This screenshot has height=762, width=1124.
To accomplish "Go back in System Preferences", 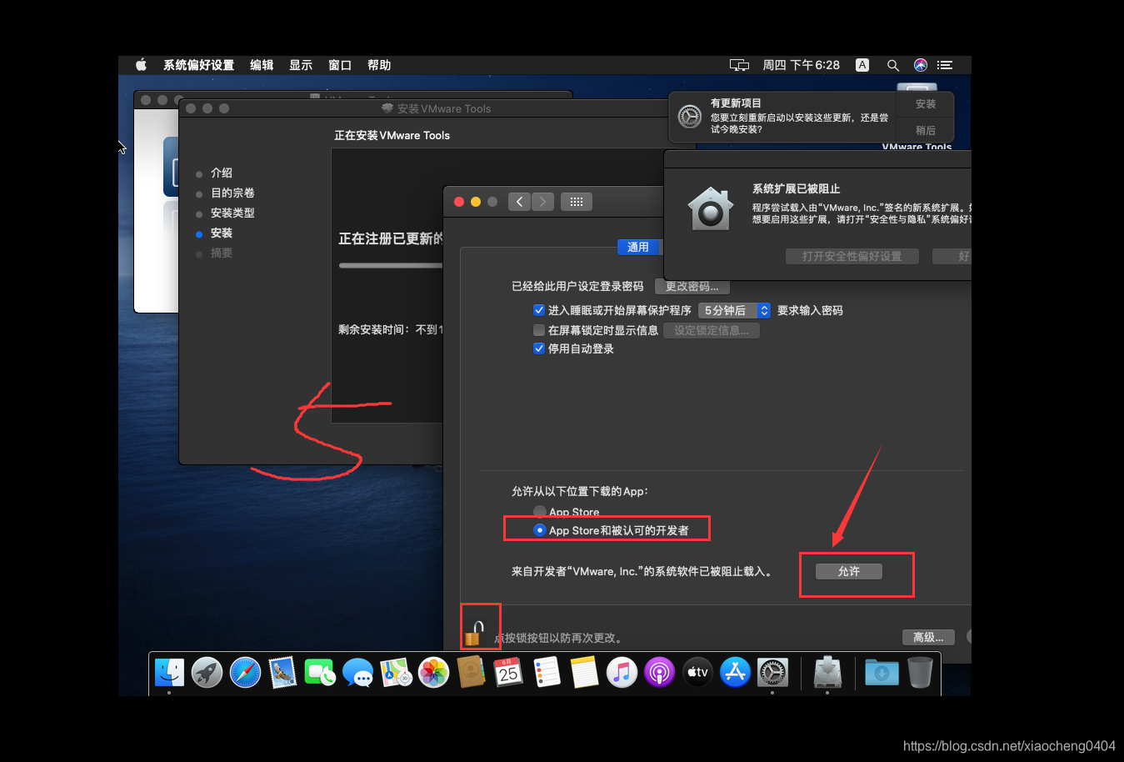I will (519, 202).
